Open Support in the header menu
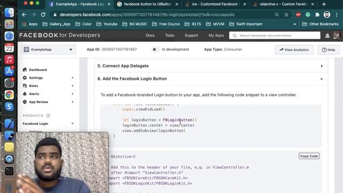343x193 pixels. (191, 35)
